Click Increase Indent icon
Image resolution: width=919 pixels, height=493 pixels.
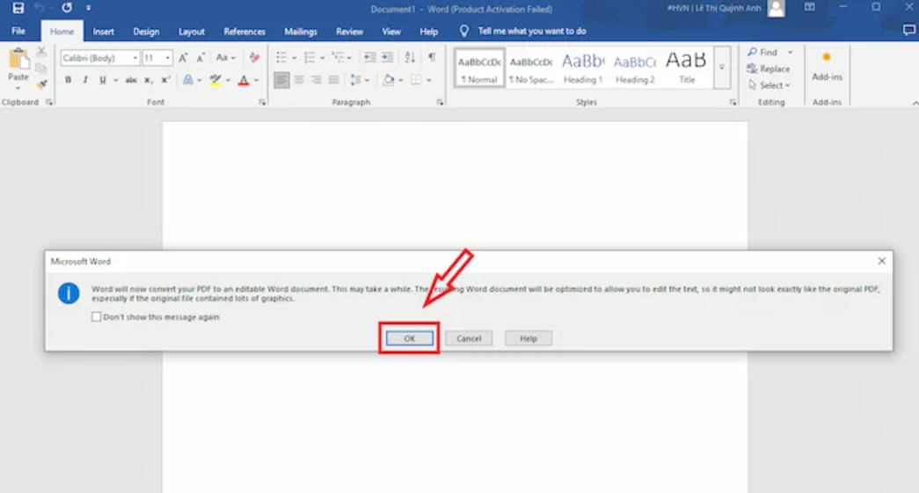tap(388, 57)
